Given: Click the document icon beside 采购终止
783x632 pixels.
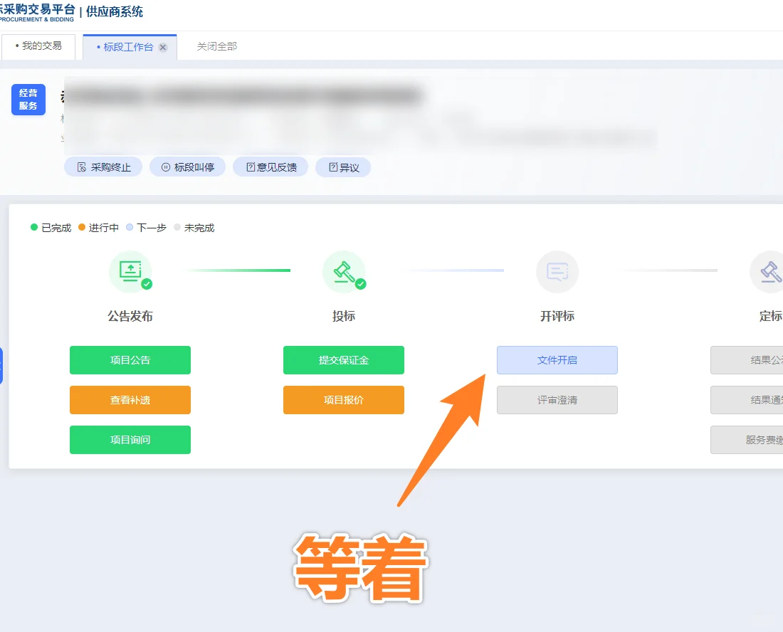Looking at the screenshot, I should (x=83, y=167).
